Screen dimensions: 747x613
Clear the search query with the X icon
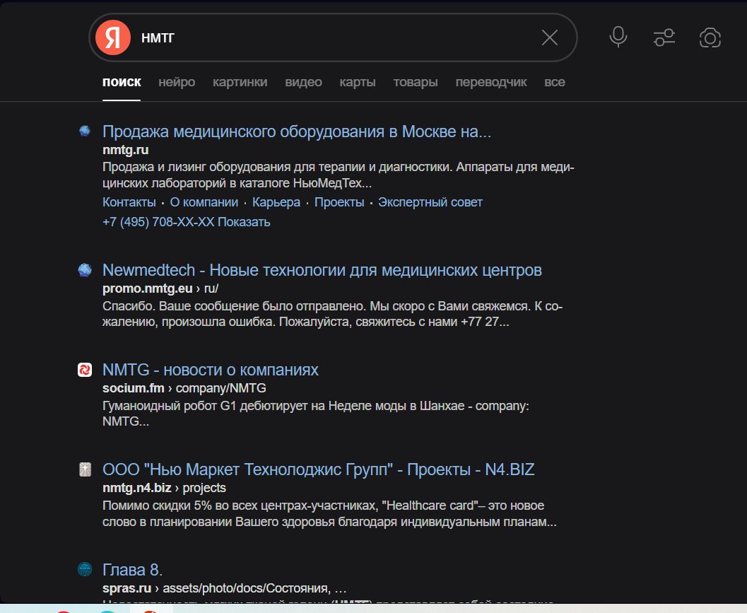point(549,37)
